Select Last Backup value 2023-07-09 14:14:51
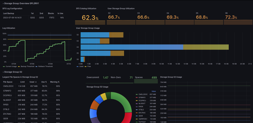The height and width of the screenshot is (123, 253). pos(12,18)
